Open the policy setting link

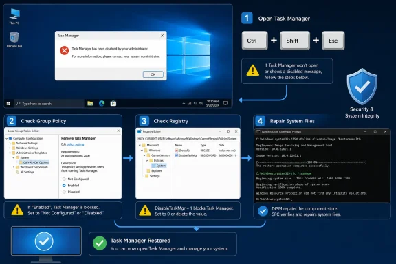[75, 144]
